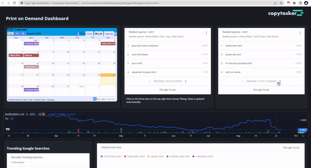The image size is (311, 168).
Task: Reload the page with the refresh icon
Action: click(x=14, y=3)
